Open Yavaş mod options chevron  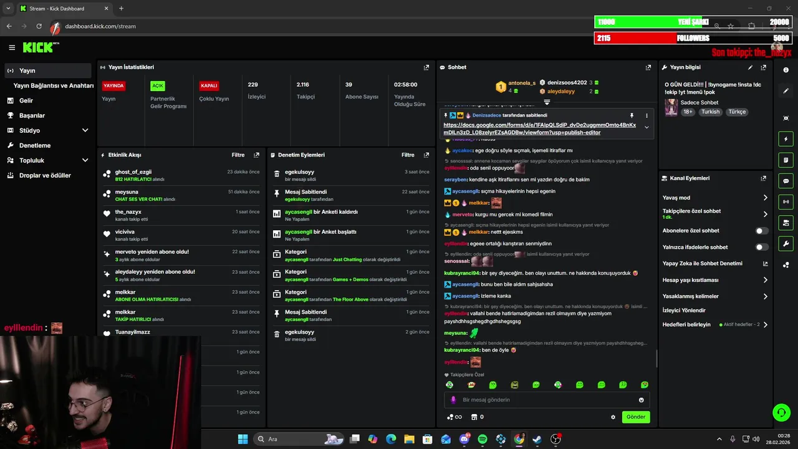pos(766,198)
